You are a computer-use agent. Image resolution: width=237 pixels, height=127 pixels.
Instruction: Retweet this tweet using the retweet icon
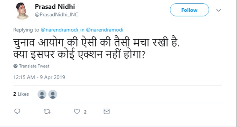(x=47, y=111)
